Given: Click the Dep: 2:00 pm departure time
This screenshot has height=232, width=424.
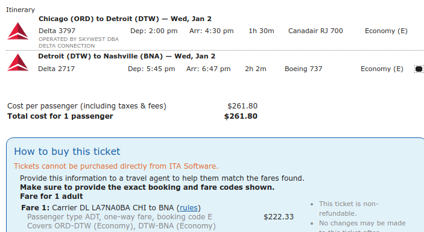Looking at the screenshot, I should (x=154, y=31).
